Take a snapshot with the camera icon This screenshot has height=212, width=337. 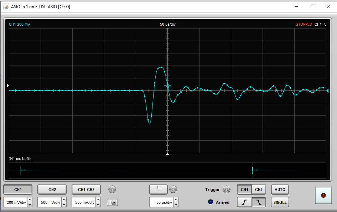(x=112, y=202)
